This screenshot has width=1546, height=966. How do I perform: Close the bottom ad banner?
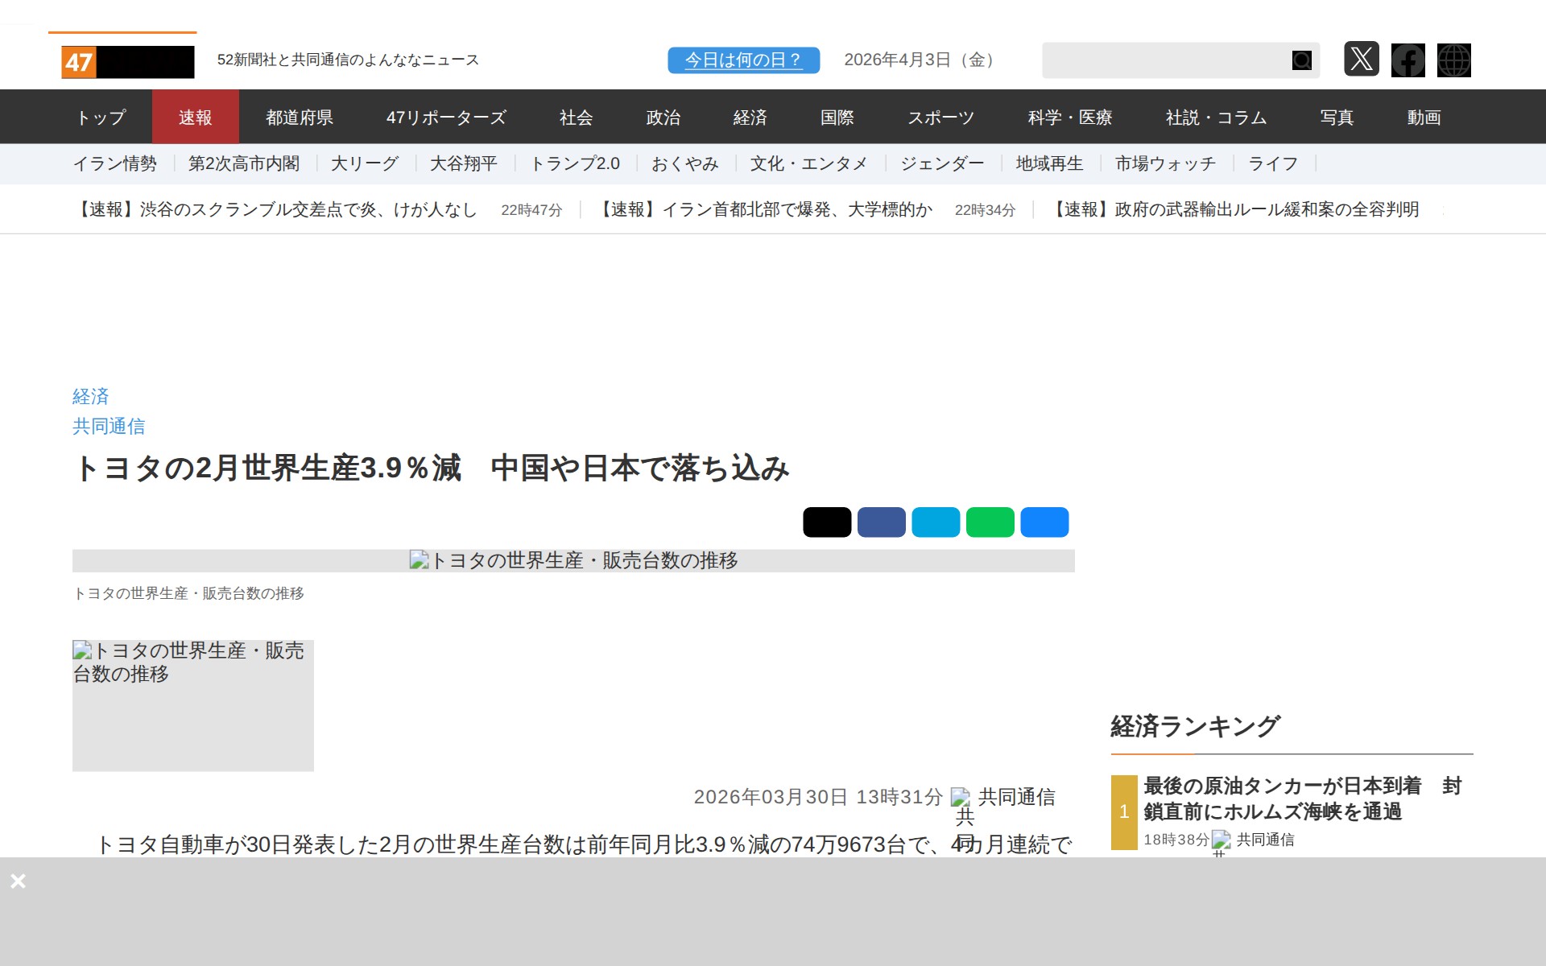(x=18, y=881)
